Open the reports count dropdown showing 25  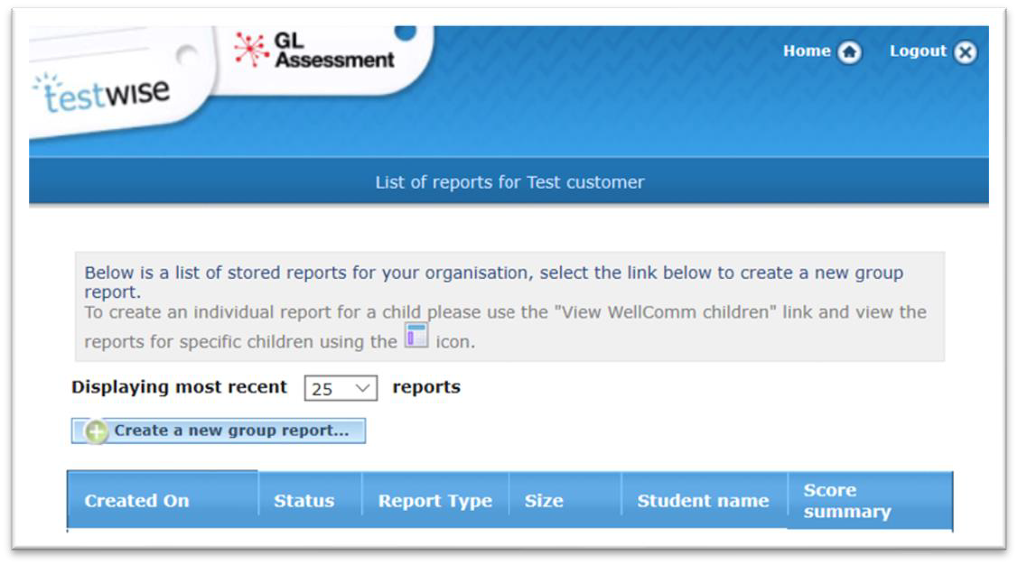tap(341, 389)
